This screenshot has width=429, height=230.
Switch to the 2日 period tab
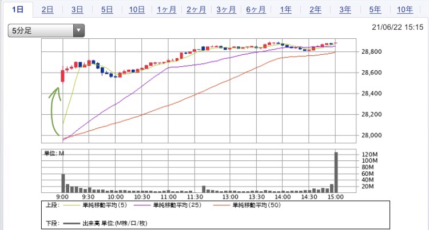pos(47,10)
